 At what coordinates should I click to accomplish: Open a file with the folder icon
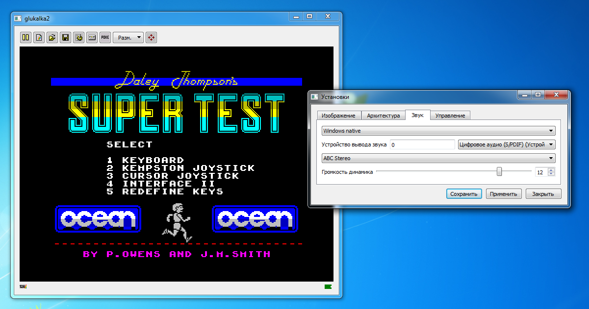click(52, 37)
